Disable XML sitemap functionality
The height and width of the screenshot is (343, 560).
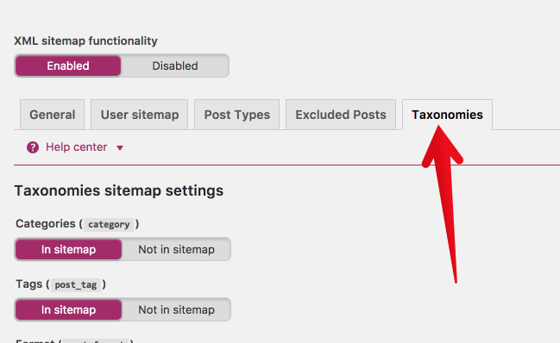(175, 65)
